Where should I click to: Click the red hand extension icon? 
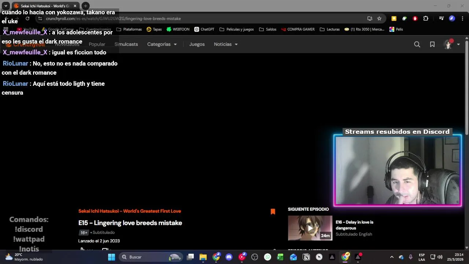415,18
